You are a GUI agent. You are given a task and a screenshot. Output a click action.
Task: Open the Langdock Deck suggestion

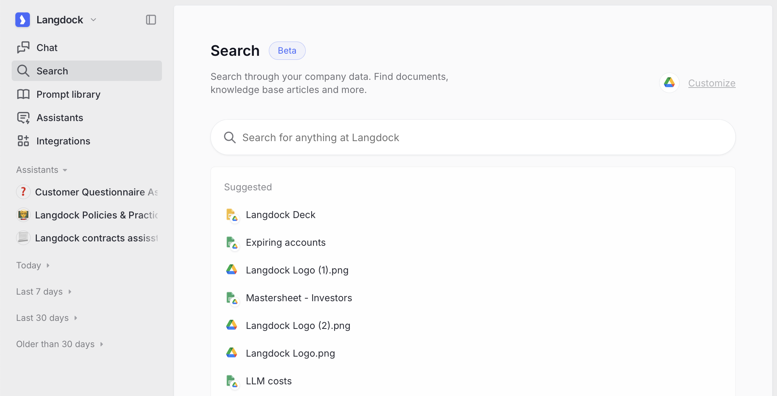point(280,215)
